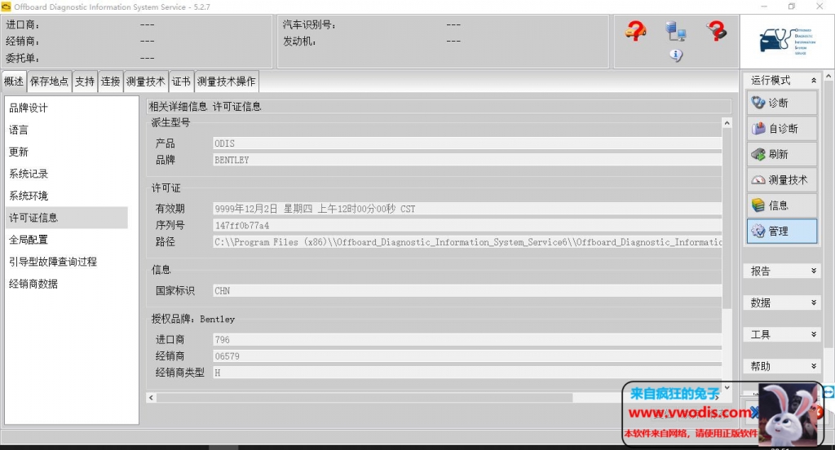Image resolution: width=835 pixels, height=450 pixels.
Task: Click the details vertical scrollbar up arrow
Action: pos(727,123)
